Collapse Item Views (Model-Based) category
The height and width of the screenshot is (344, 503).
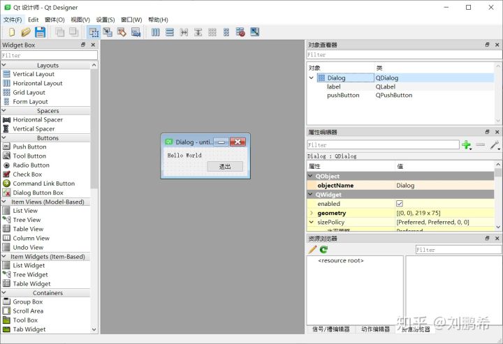pos(4,202)
